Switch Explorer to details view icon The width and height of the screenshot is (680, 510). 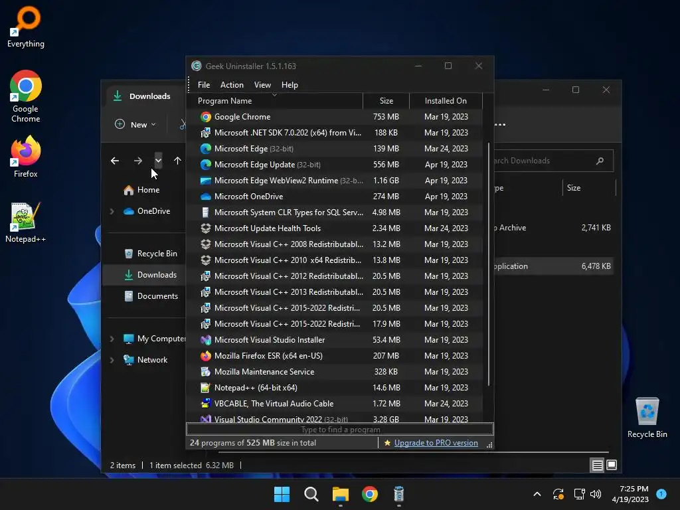pyautogui.click(x=597, y=466)
